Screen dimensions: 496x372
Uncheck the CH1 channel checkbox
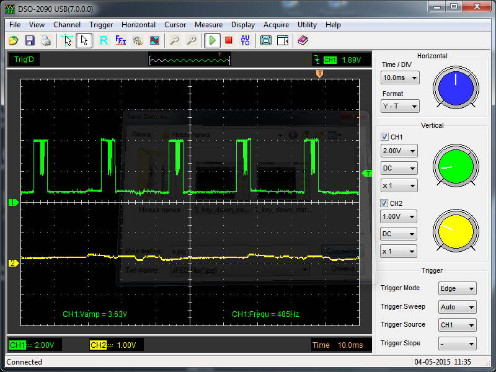384,137
